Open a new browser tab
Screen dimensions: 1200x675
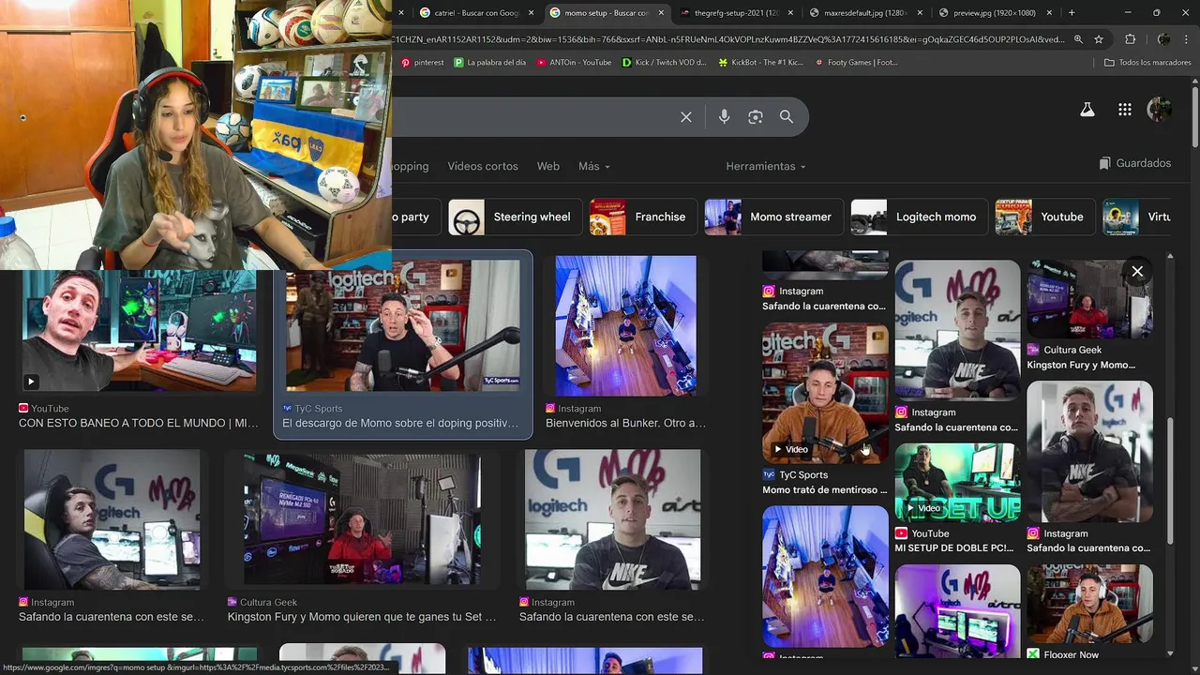pyautogui.click(x=1072, y=12)
